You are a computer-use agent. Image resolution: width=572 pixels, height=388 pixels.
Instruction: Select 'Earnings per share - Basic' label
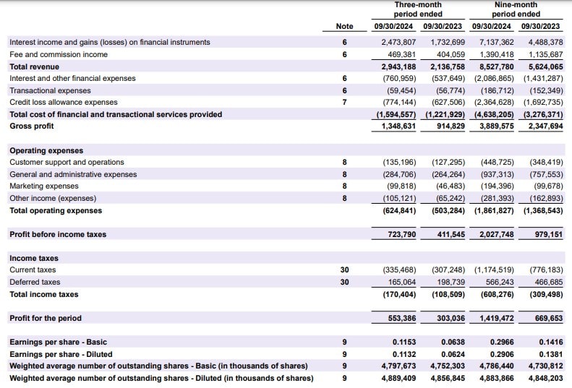click(x=58, y=342)
